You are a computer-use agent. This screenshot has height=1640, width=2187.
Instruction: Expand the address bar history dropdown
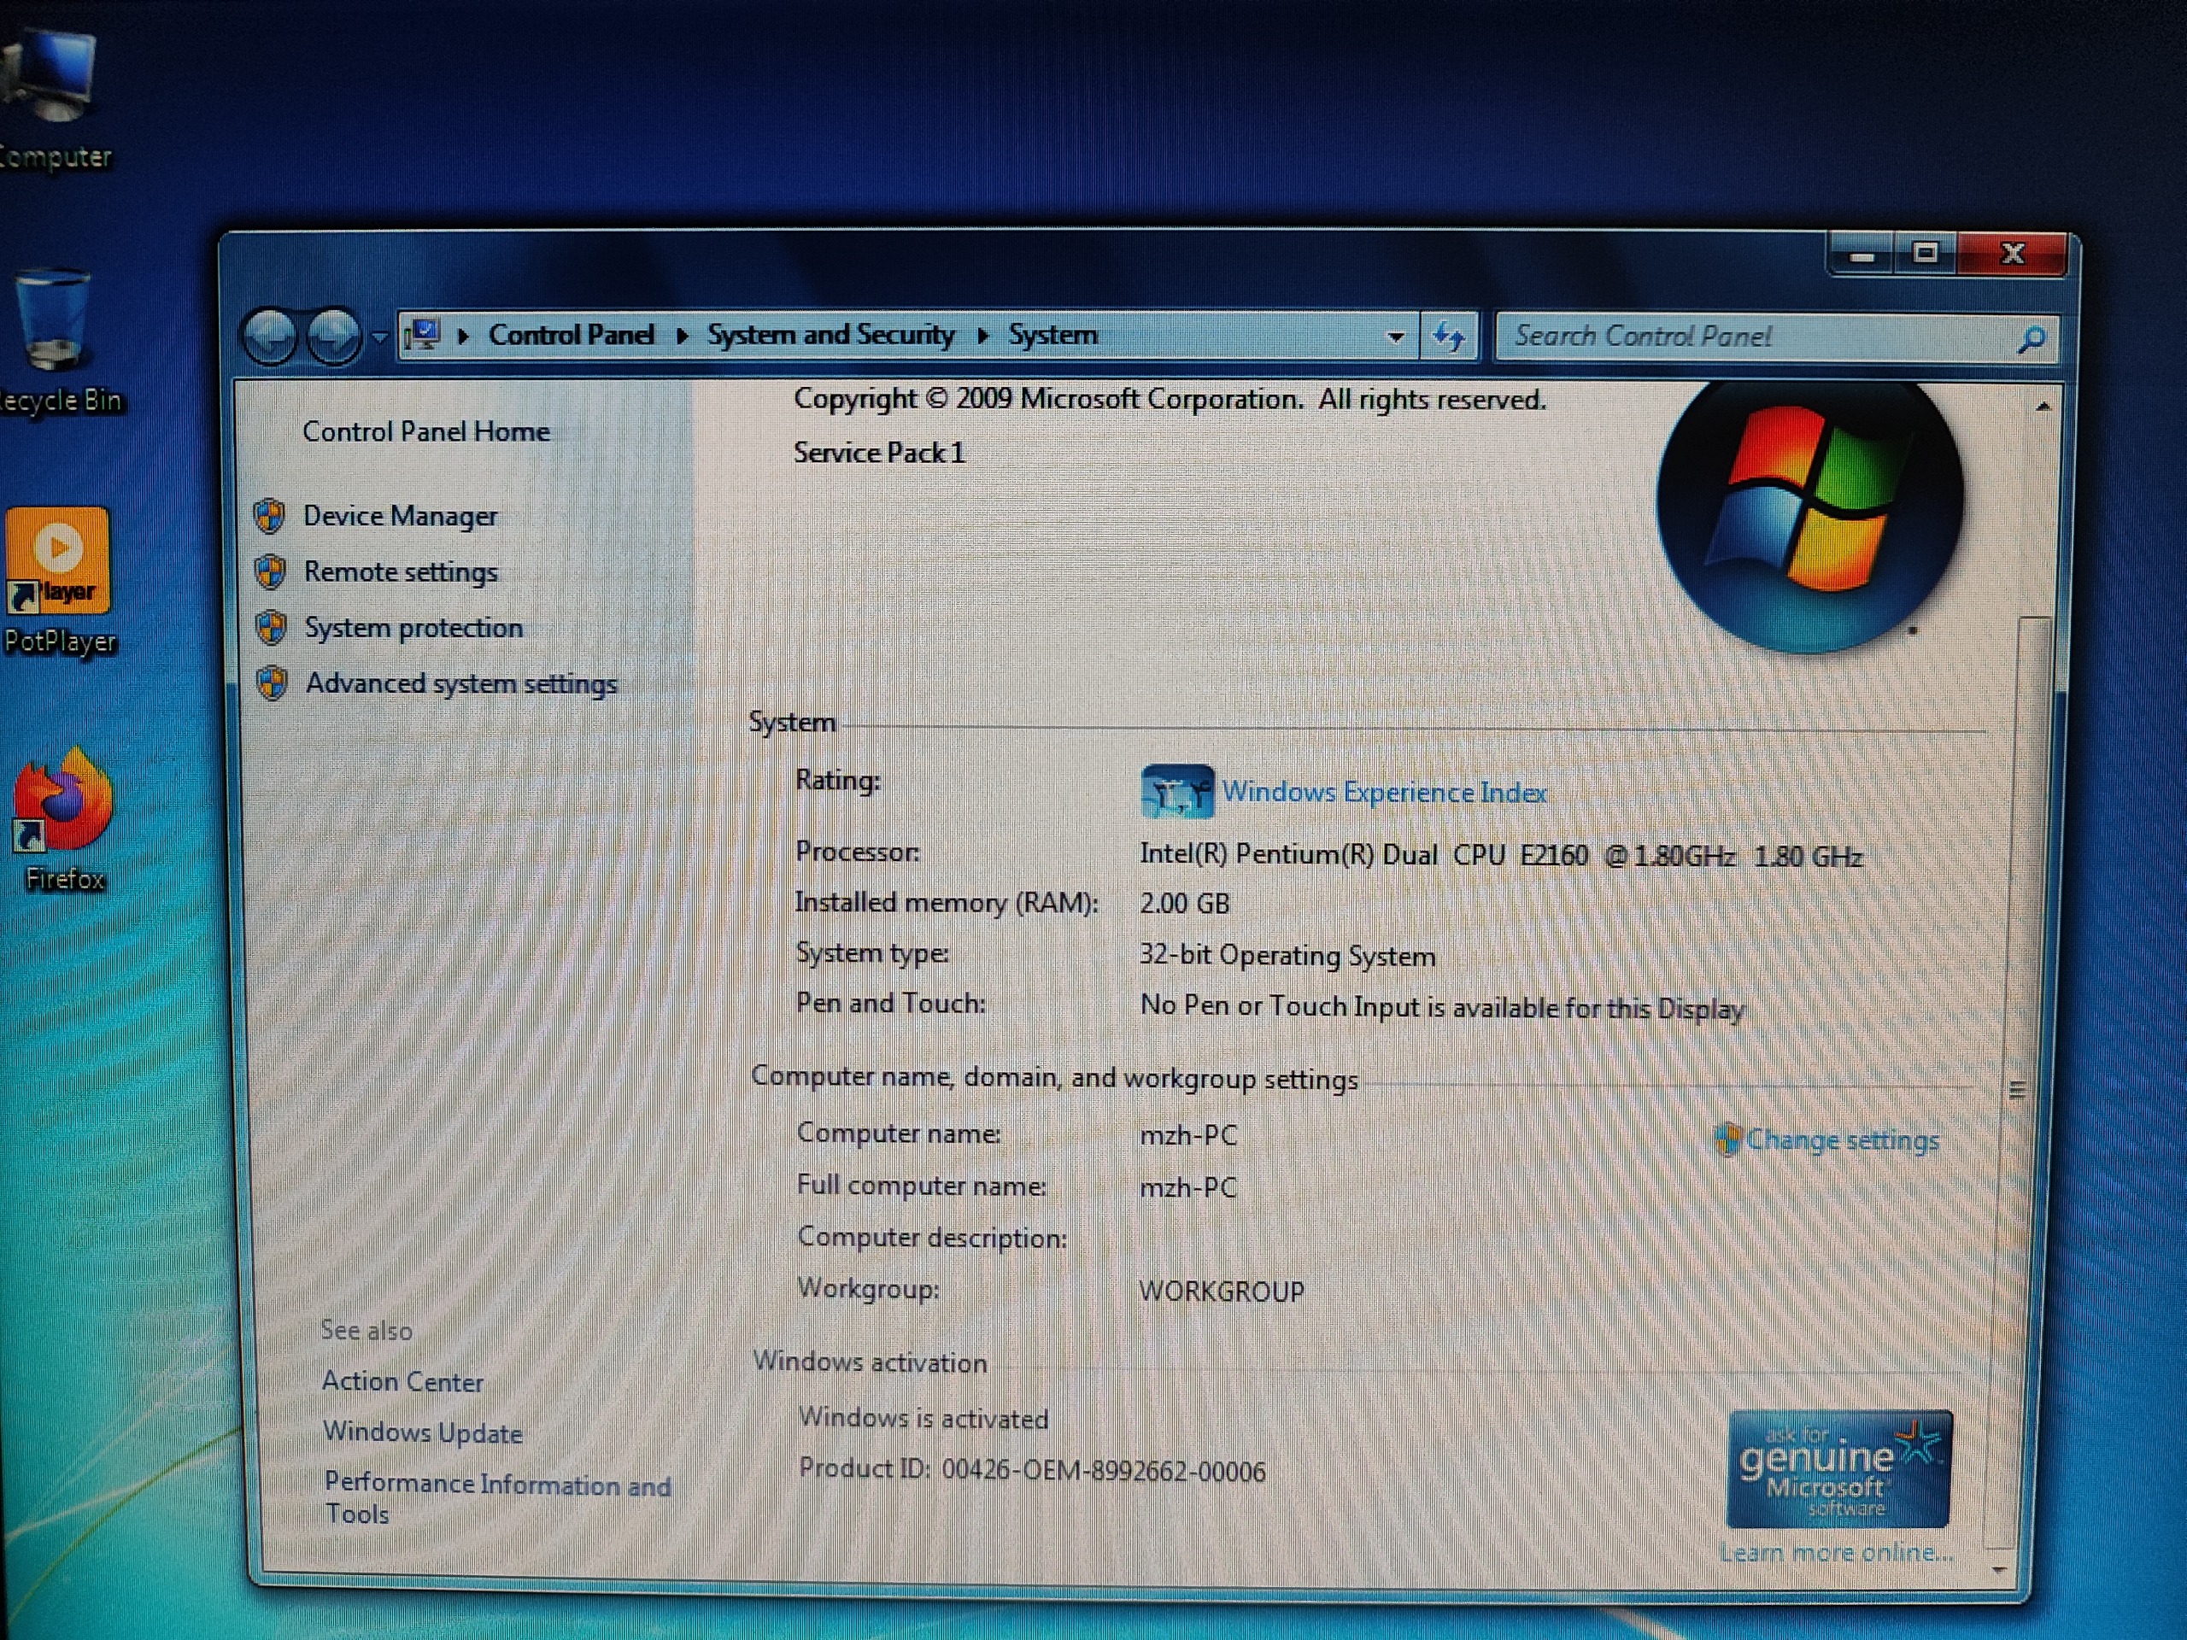(1395, 337)
